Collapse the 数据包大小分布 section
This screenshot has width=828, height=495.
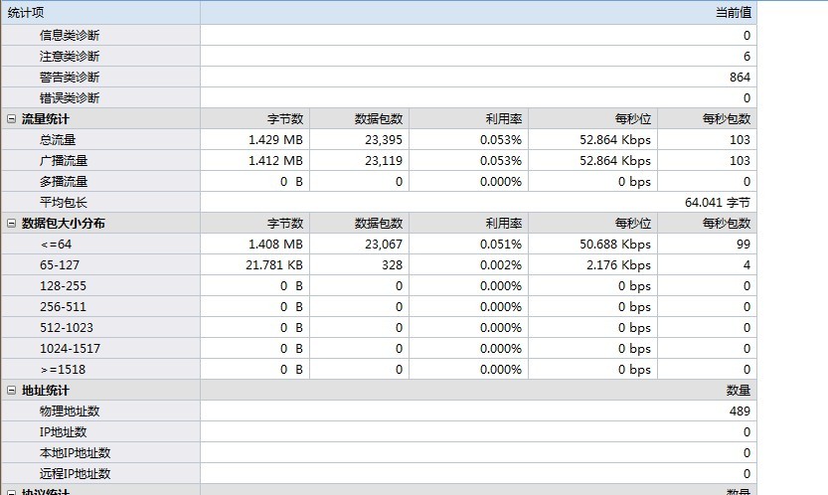coord(11,224)
